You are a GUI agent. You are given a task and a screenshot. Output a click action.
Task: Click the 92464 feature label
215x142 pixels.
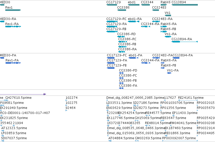(70, 108)
